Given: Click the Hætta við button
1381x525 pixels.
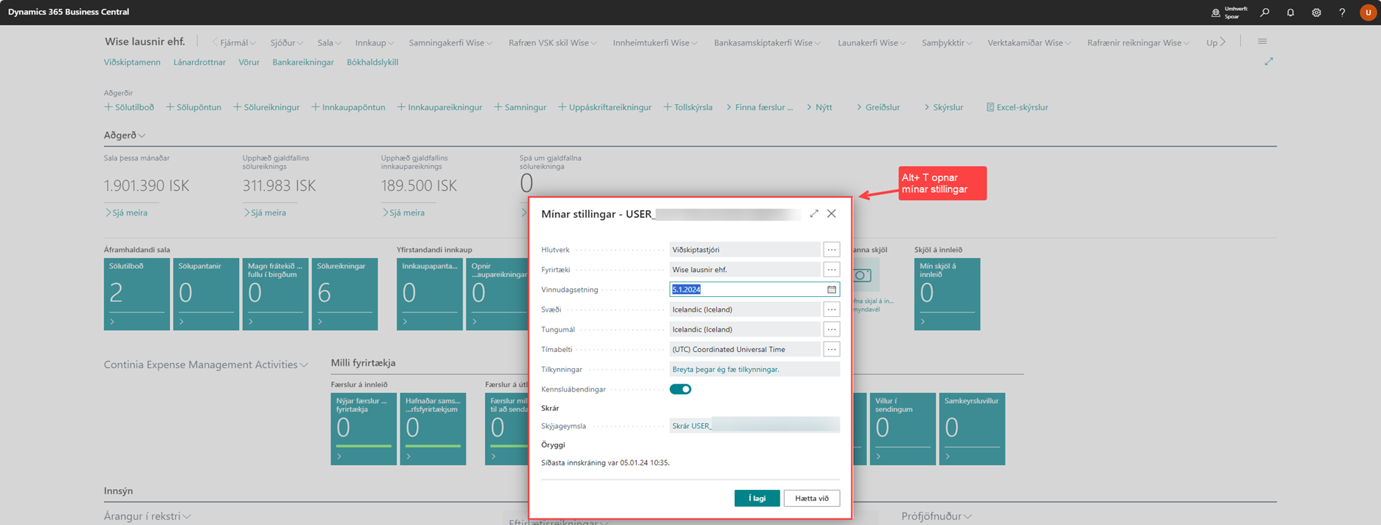Looking at the screenshot, I should [811, 499].
